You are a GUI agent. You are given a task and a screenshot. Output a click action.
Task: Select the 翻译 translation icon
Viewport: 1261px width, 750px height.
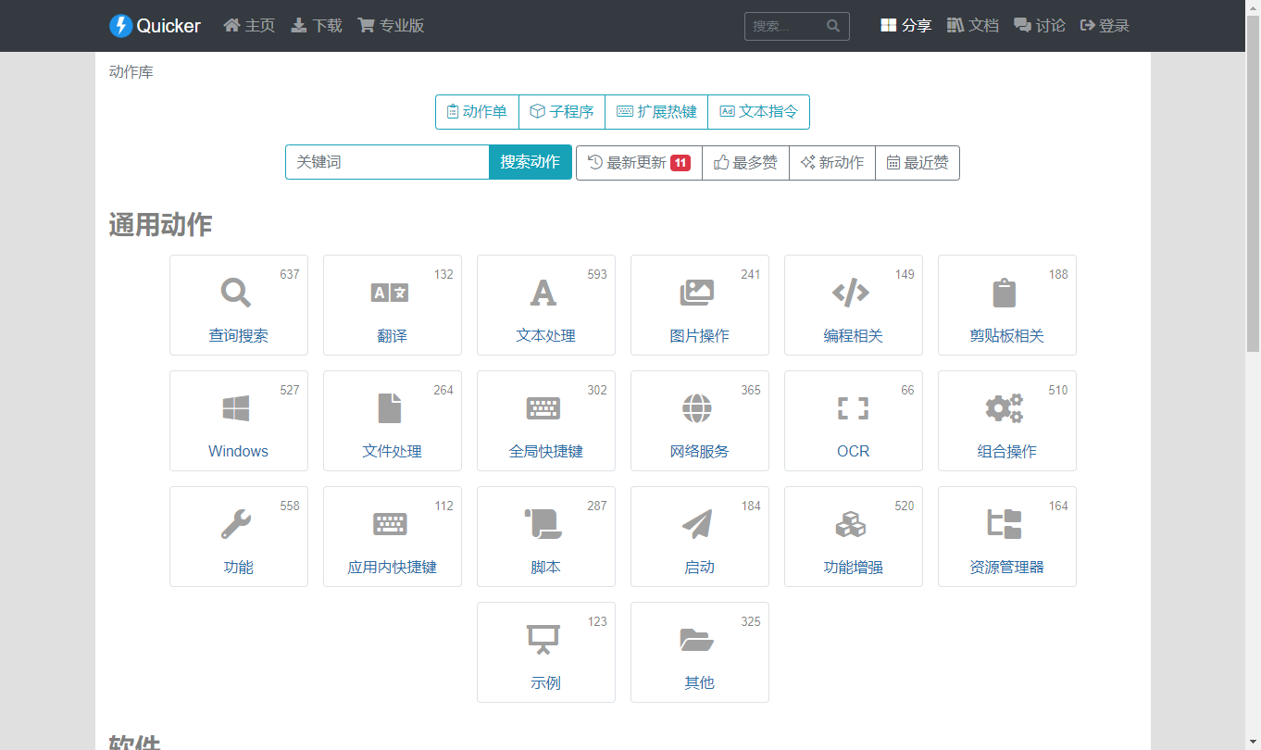pos(390,293)
